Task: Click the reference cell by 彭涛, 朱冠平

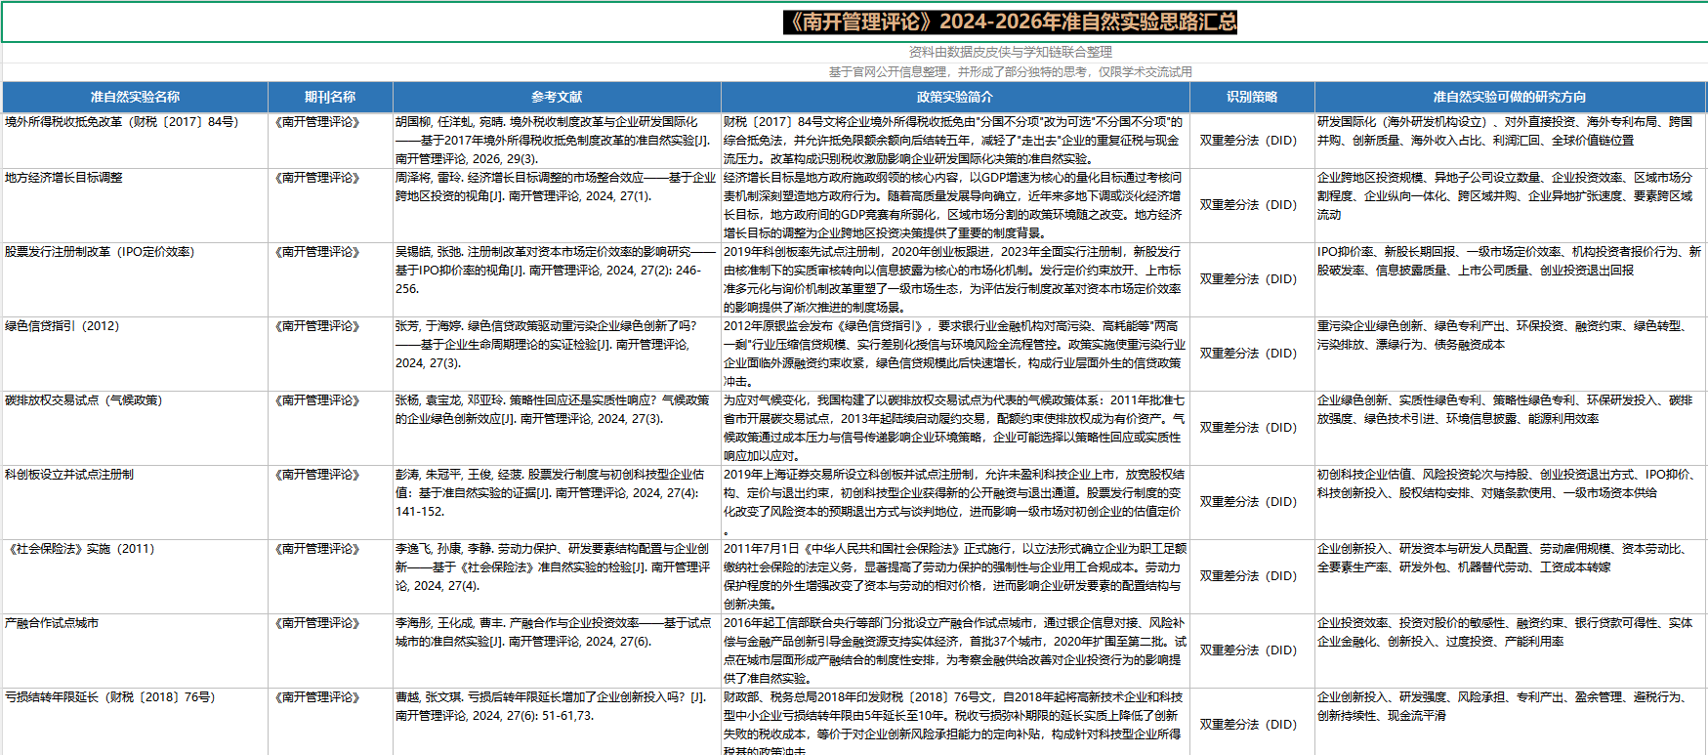Action: click(557, 502)
